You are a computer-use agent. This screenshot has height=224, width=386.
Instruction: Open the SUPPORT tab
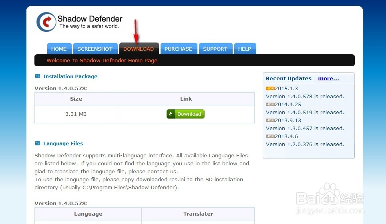[x=215, y=49]
